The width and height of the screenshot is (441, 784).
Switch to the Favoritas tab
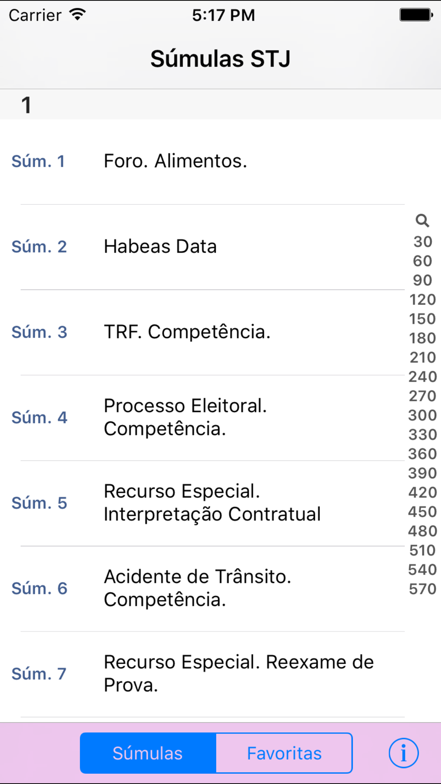(x=284, y=753)
